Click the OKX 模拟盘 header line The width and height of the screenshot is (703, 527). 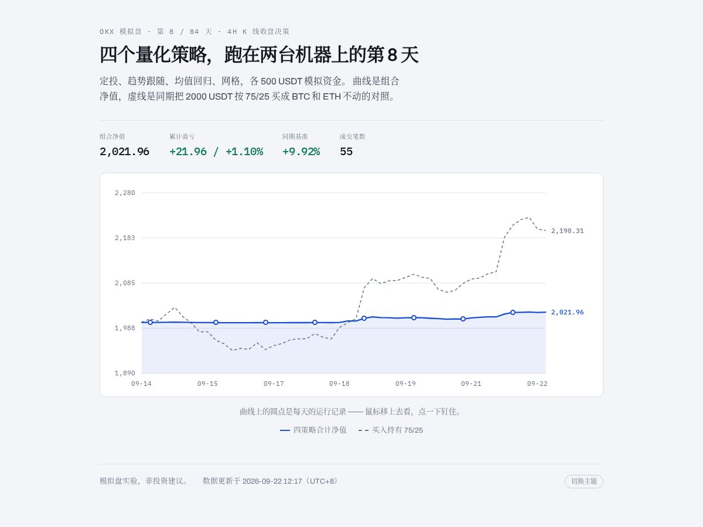point(194,32)
